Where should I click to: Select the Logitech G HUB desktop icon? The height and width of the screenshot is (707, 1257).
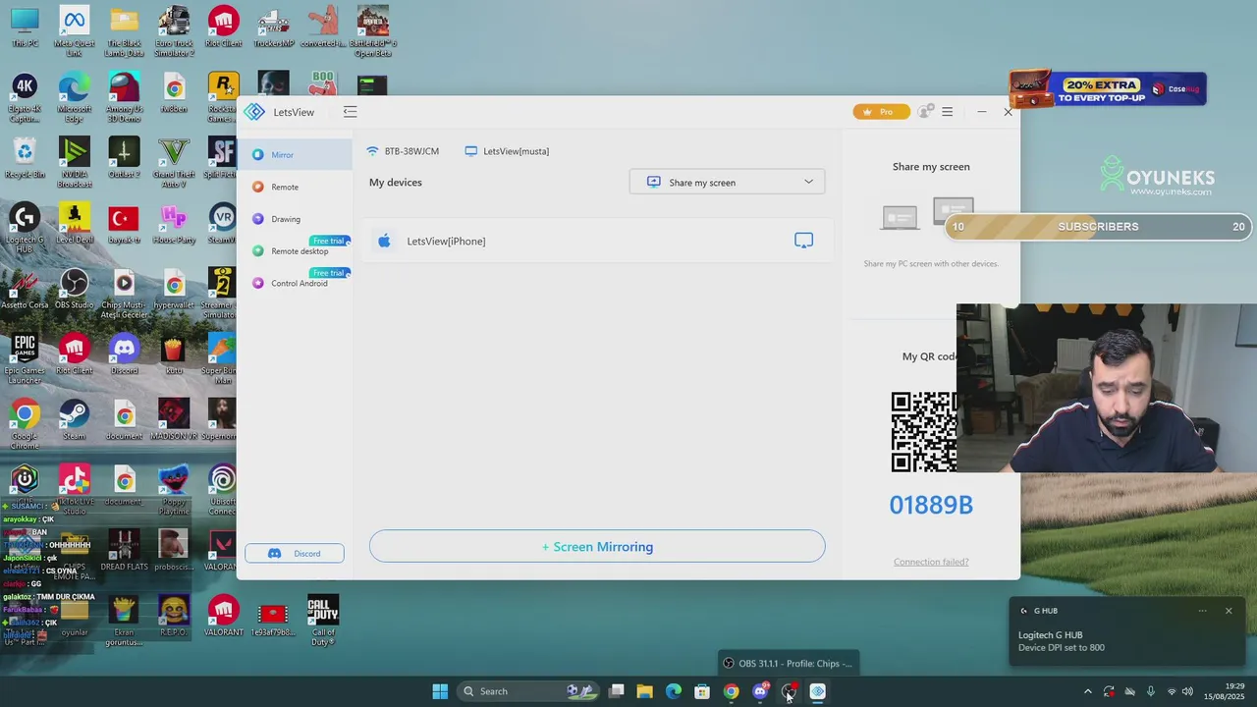pos(25,227)
